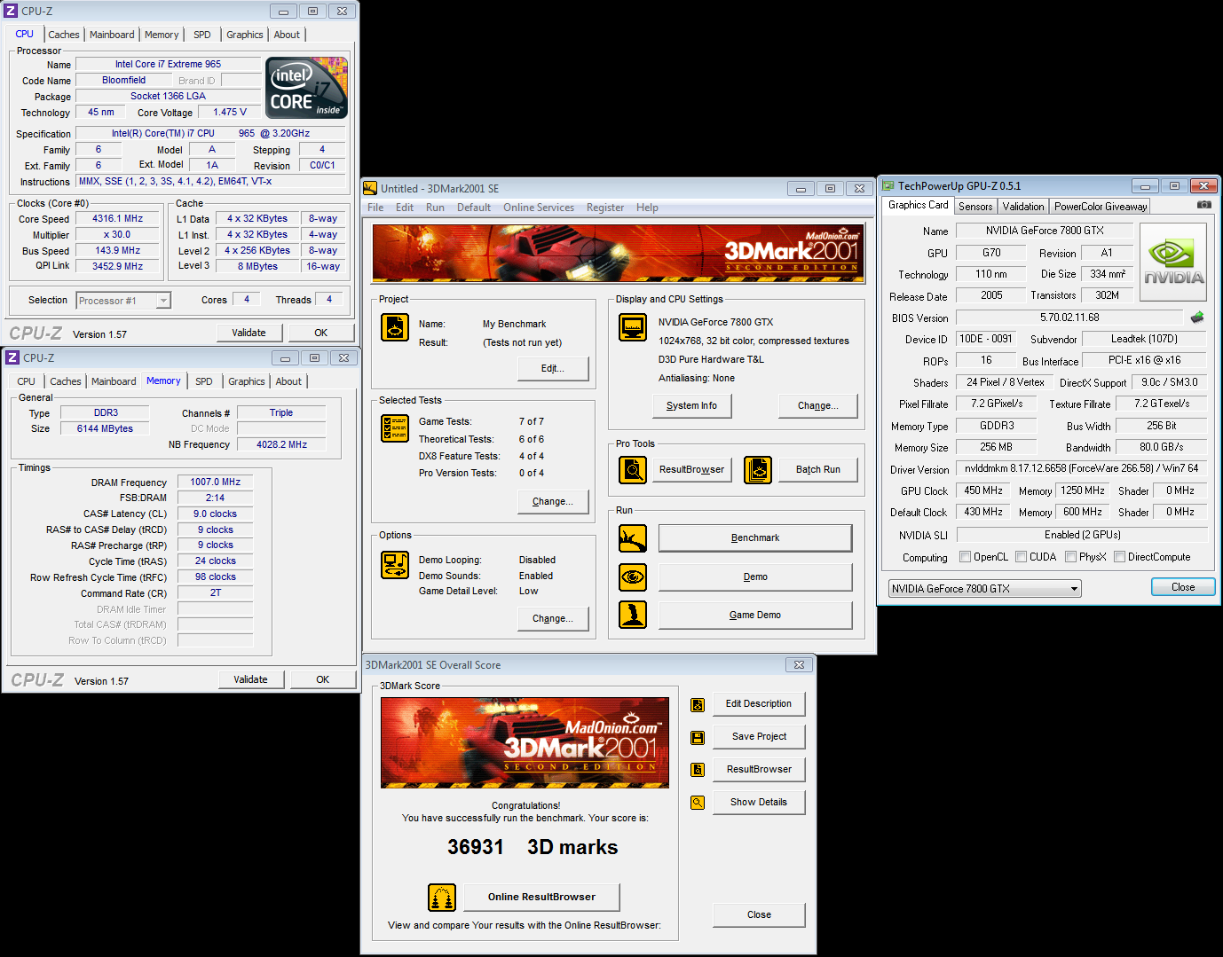Click the Game Demo icon

click(x=633, y=615)
